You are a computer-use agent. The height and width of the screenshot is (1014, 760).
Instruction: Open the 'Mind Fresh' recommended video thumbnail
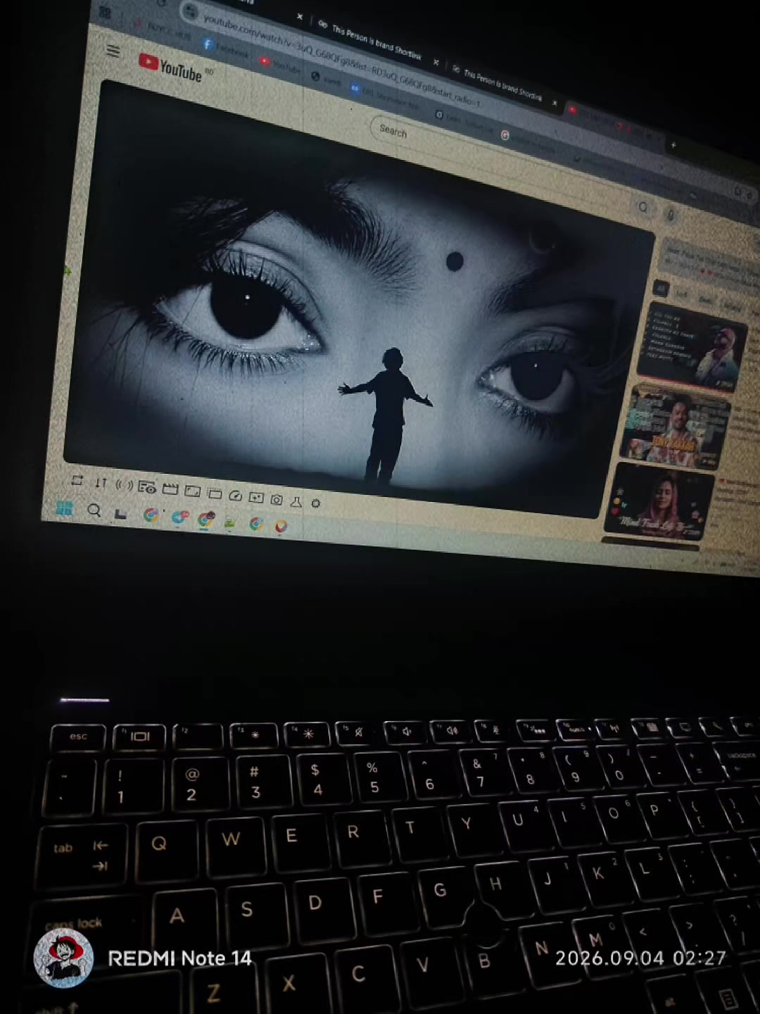pyautogui.click(x=659, y=501)
